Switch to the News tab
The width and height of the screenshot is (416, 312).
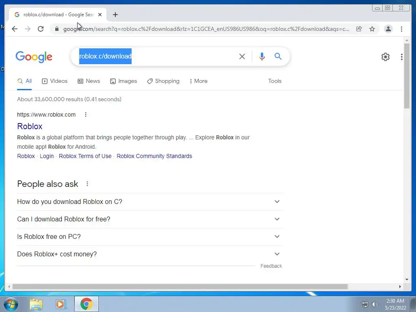(x=89, y=81)
